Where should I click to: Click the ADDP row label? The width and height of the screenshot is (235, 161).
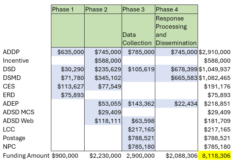click(11, 52)
